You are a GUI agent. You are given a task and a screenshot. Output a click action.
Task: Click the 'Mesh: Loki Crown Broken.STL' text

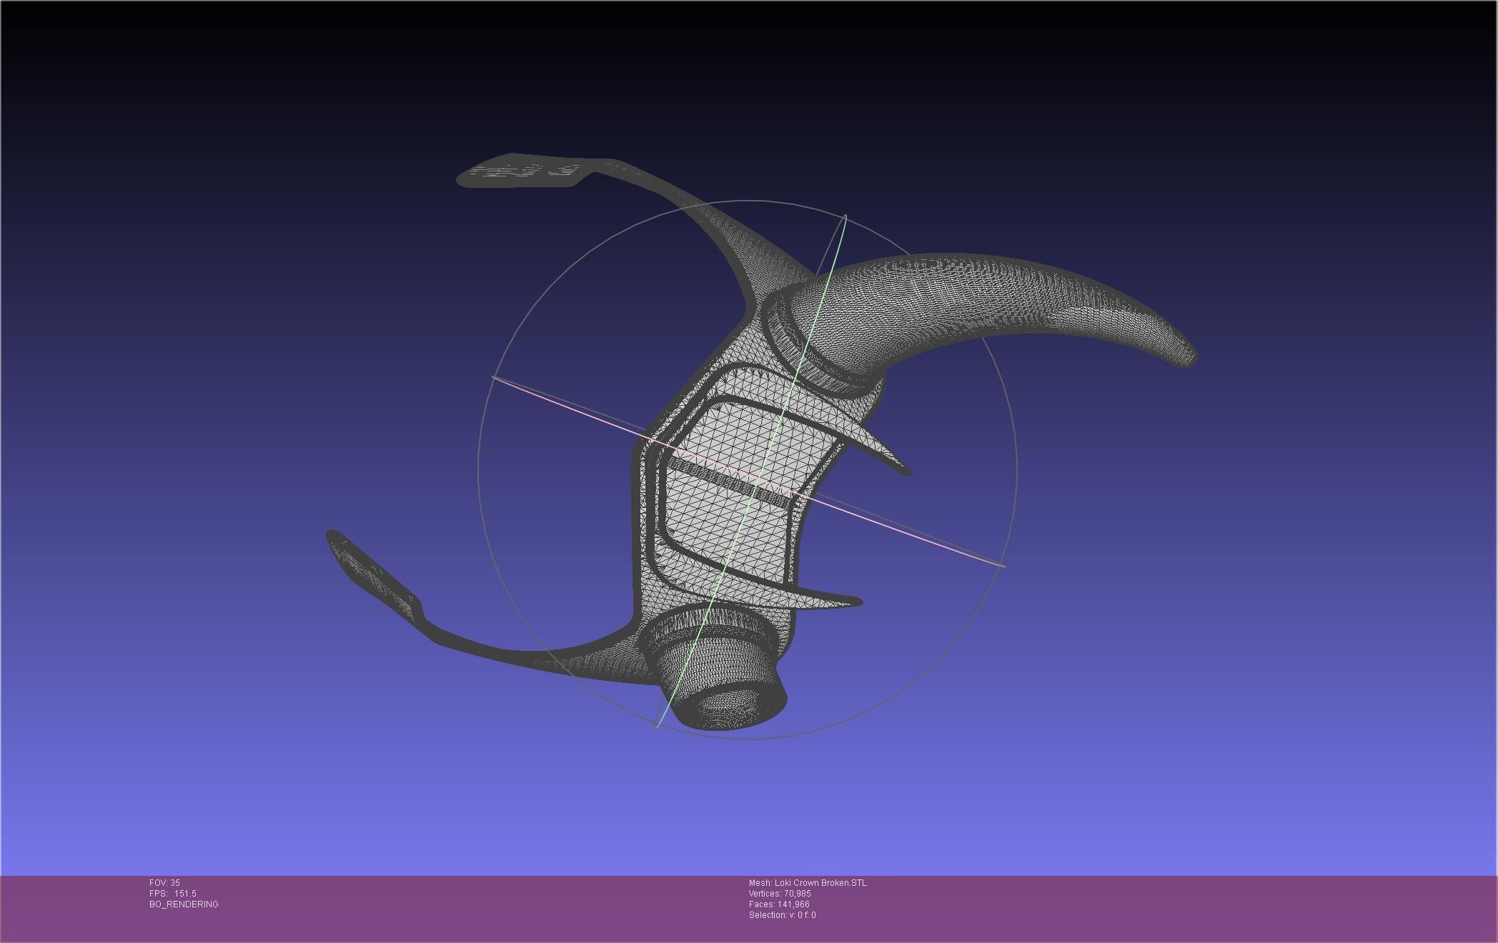[808, 883]
